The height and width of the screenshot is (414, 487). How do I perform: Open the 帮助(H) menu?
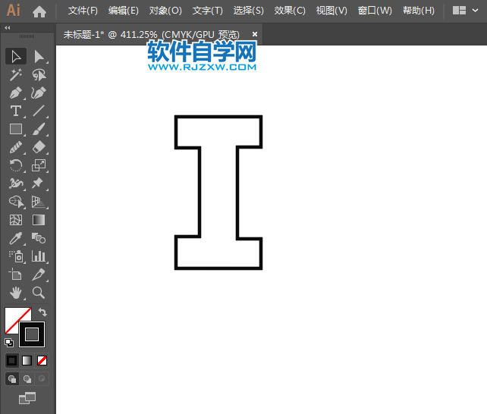pos(419,11)
